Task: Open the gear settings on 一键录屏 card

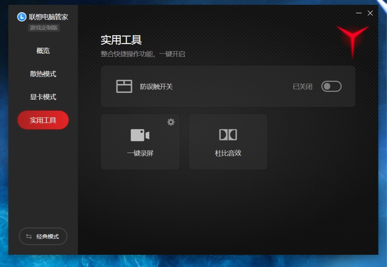Action: pos(171,122)
